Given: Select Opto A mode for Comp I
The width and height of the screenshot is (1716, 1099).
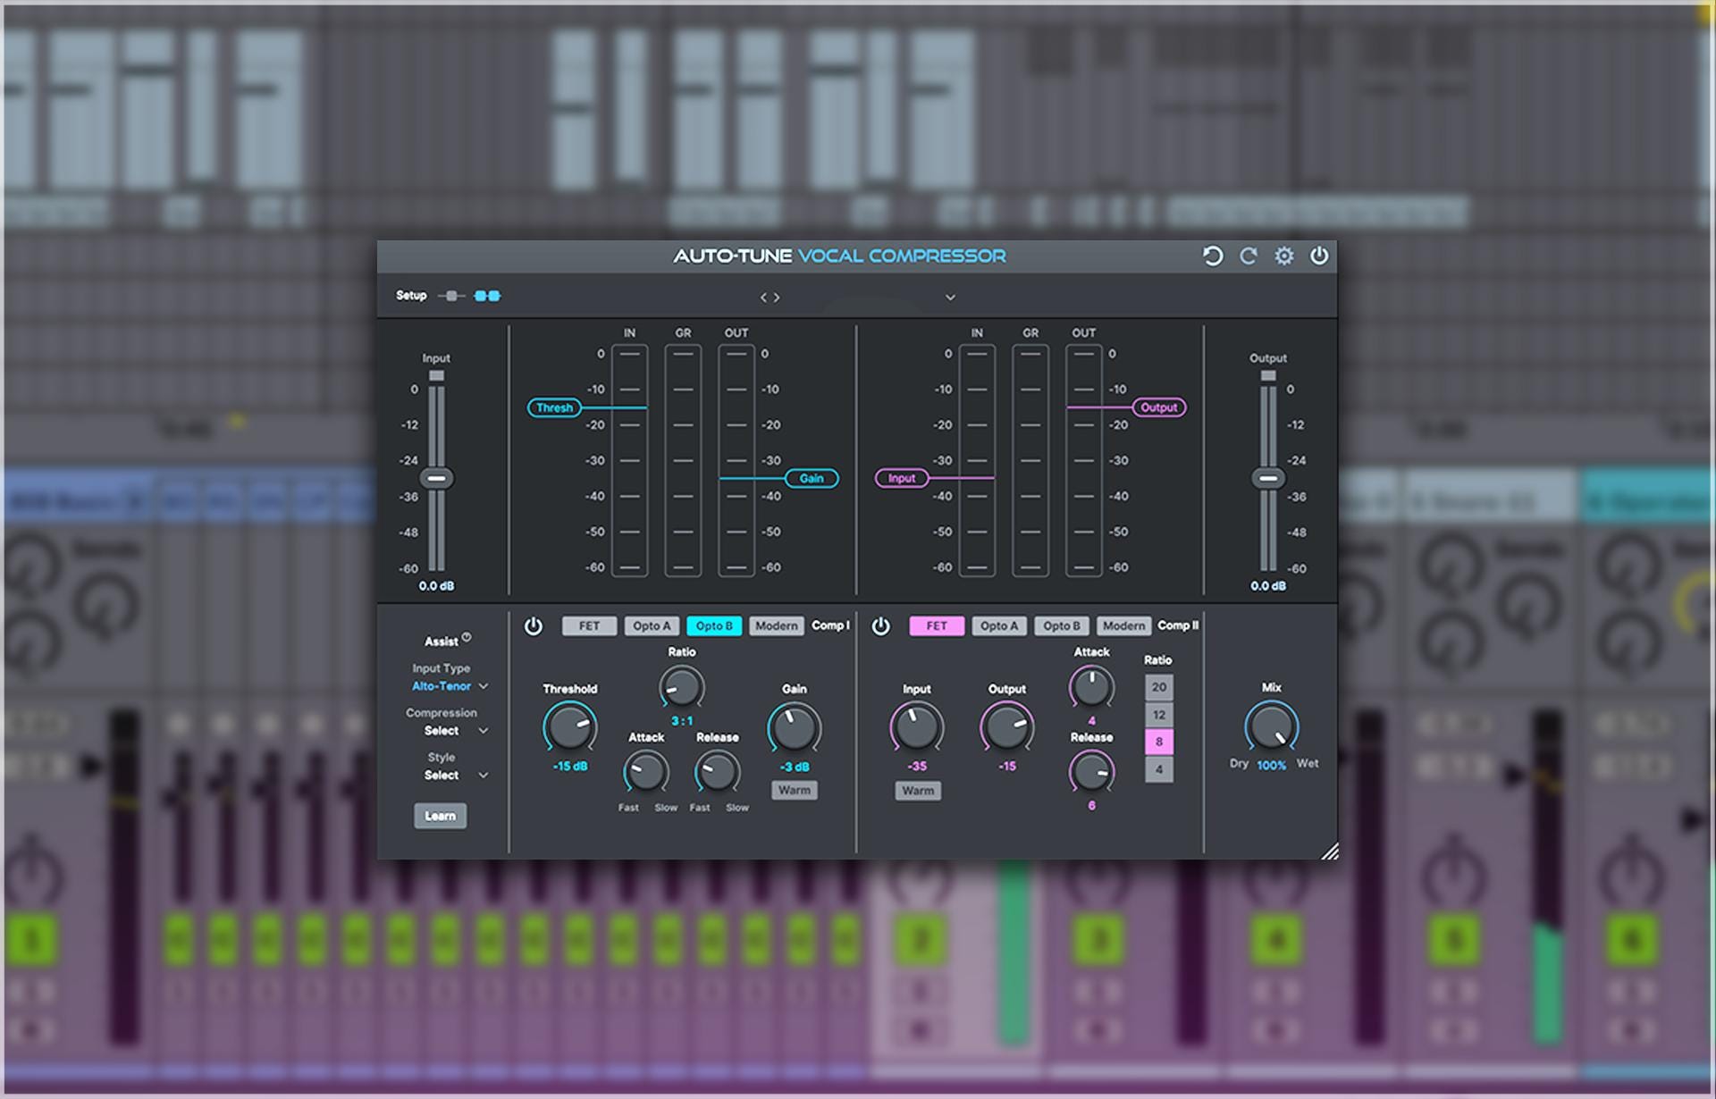Looking at the screenshot, I should pyautogui.click(x=652, y=626).
